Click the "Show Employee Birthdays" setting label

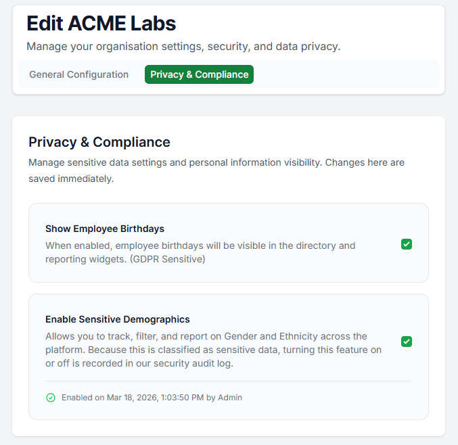105,229
